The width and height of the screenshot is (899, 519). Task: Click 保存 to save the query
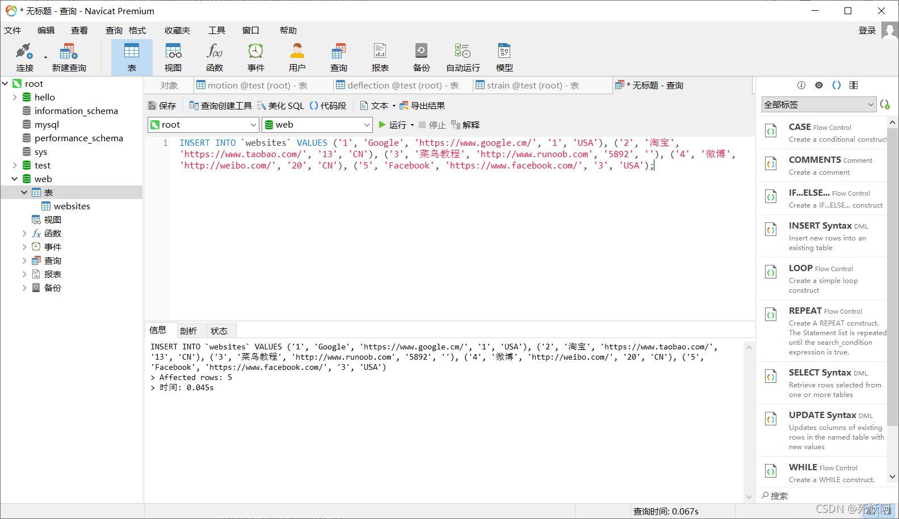pyautogui.click(x=162, y=106)
